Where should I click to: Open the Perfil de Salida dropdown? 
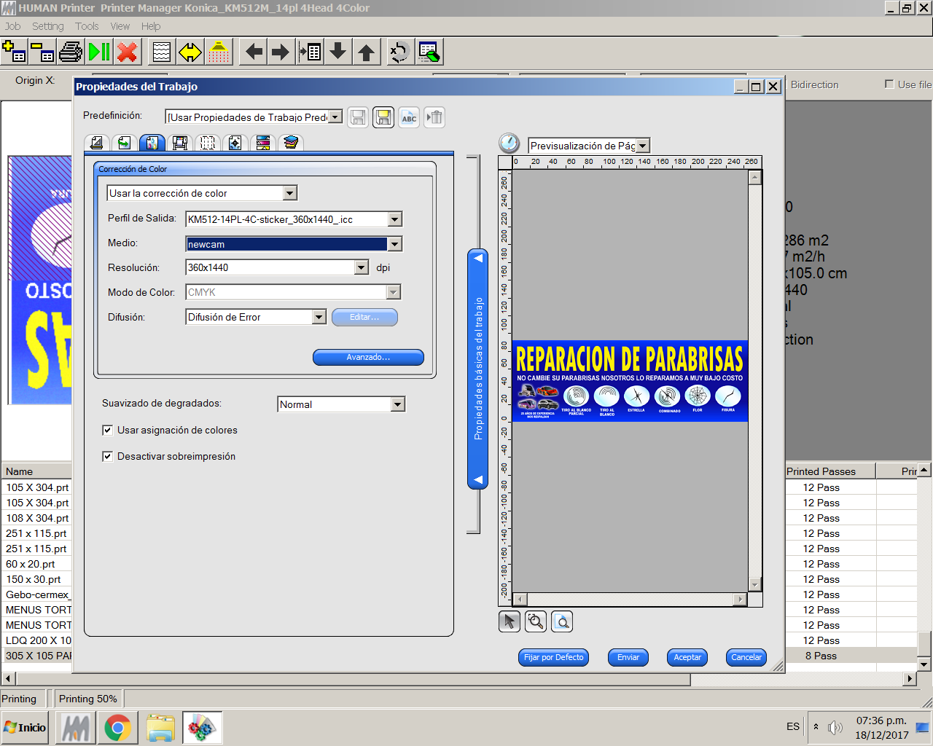pos(394,219)
